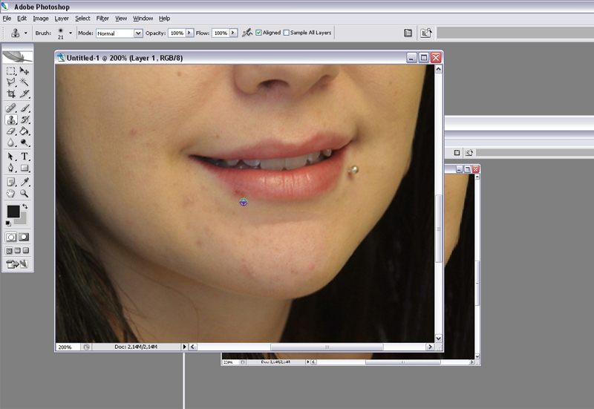This screenshot has width=594, height=409.
Task: Choose the Healing Brush tool
Action: point(11,108)
